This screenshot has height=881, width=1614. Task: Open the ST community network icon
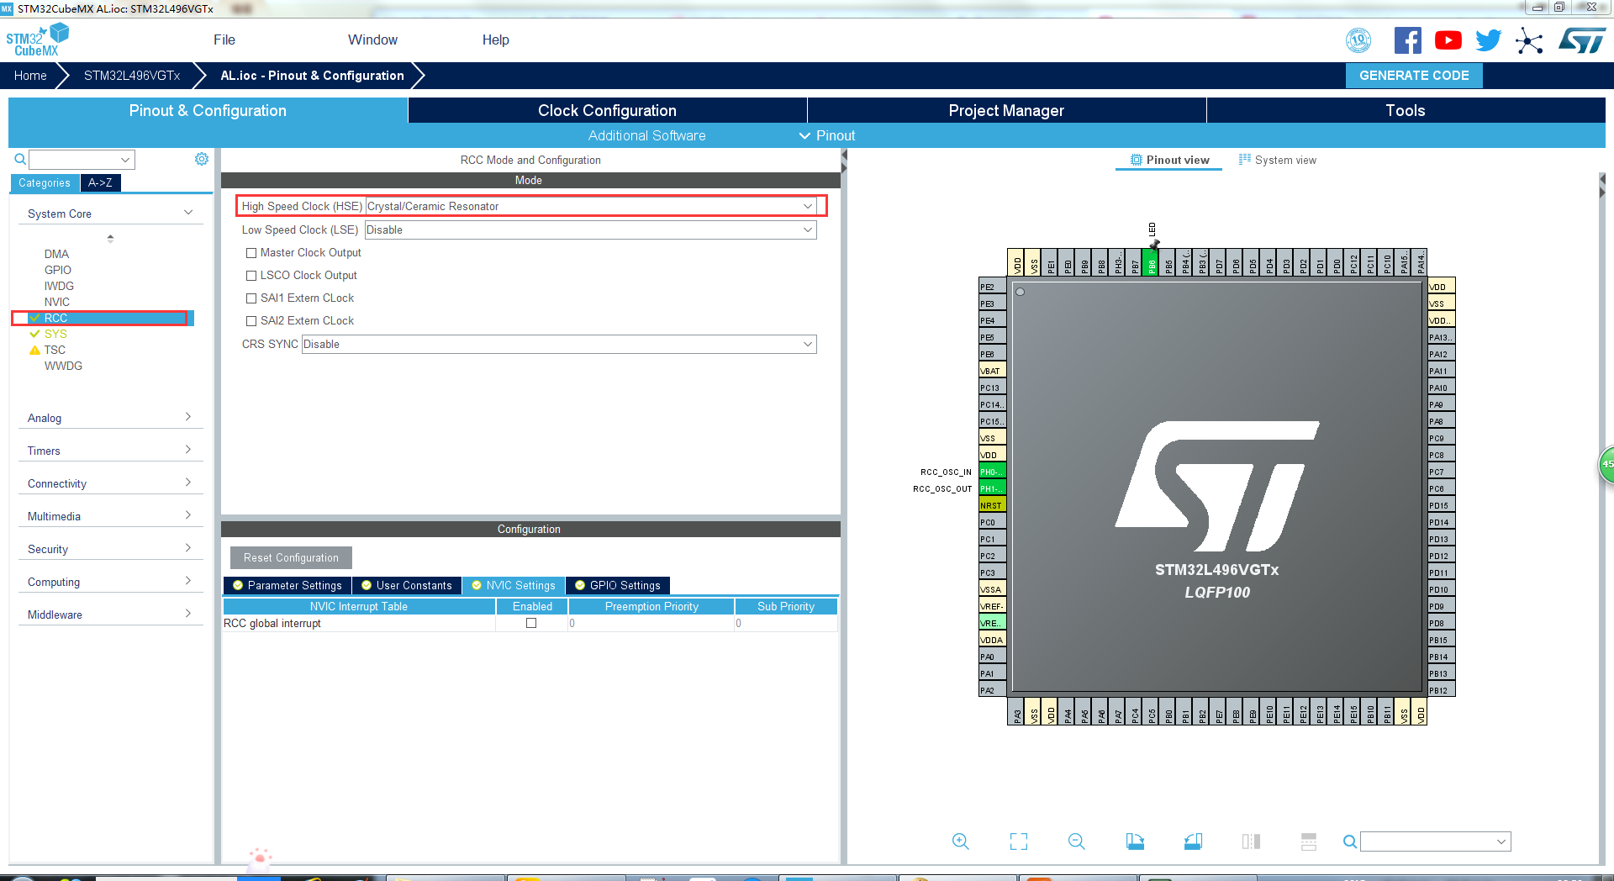click(x=1529, y=40)
